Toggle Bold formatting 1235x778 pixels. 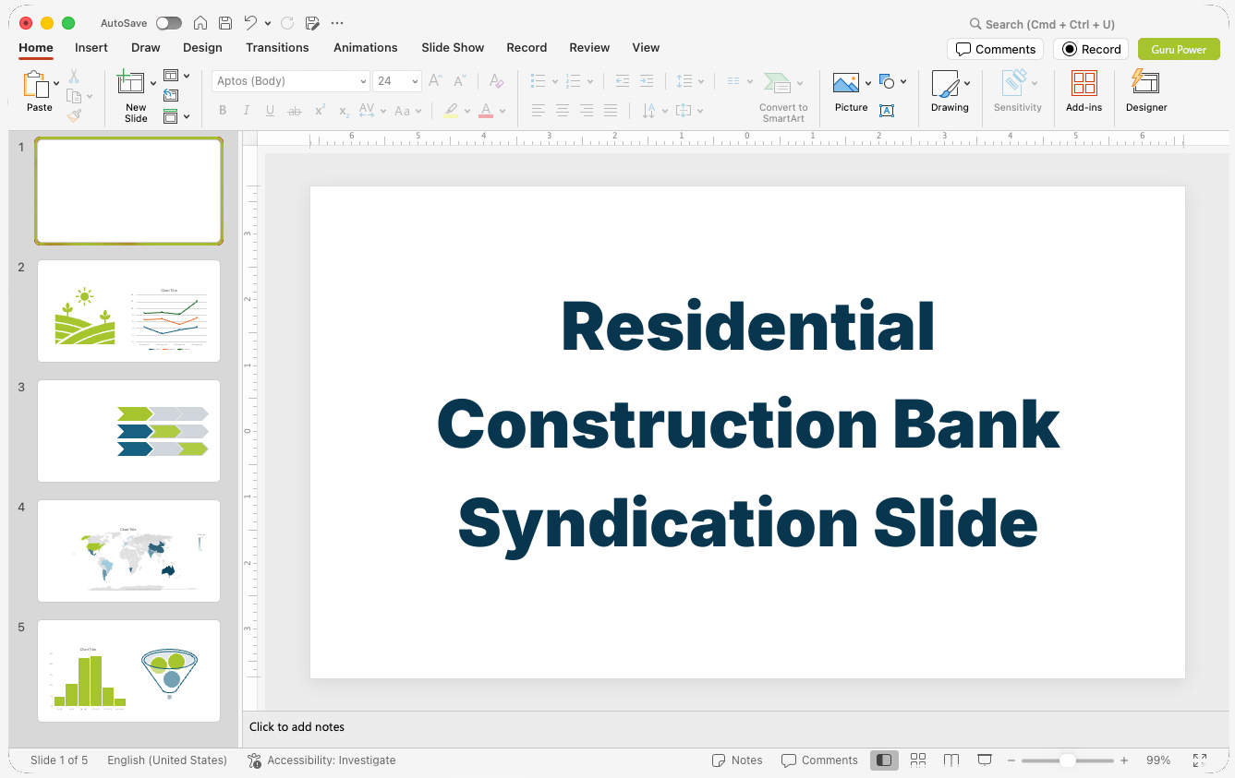pyautogui.click(x=223, y=111)
